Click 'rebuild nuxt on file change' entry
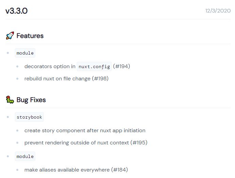235x178 pixels. tap(57, 79)
